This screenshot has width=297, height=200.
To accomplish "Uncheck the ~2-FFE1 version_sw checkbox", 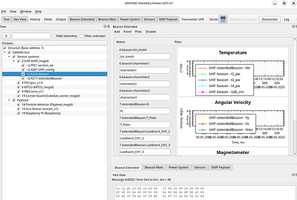I will 23,65.
